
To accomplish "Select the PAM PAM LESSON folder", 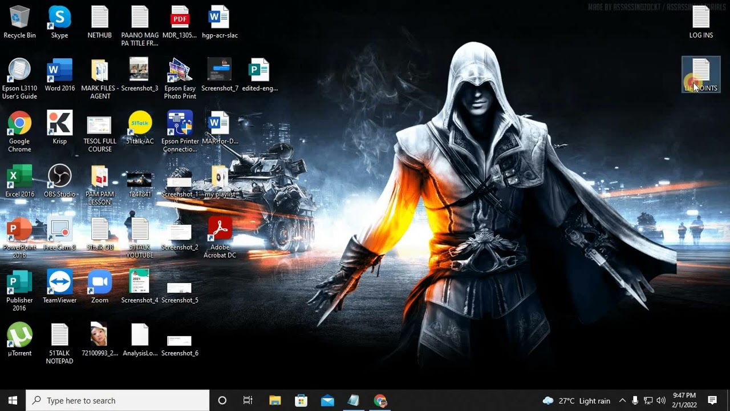I will 100,186.
